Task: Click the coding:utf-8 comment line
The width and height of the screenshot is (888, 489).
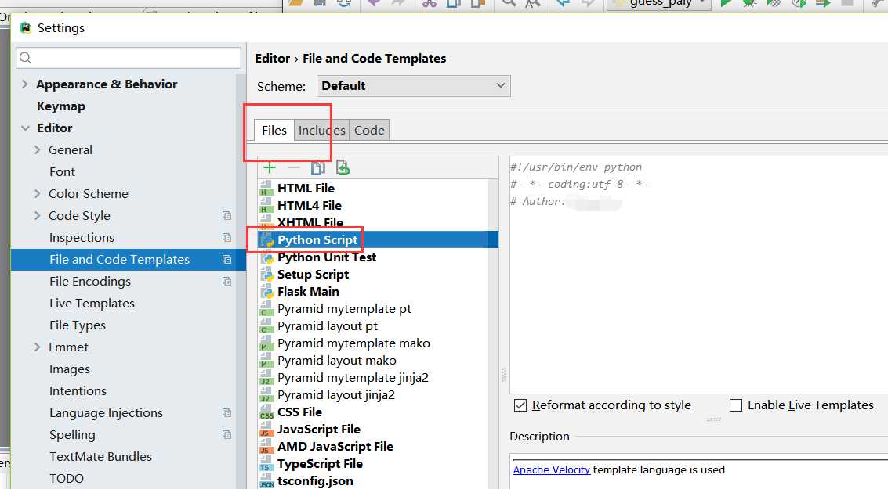Action: (x=578, y=185)
